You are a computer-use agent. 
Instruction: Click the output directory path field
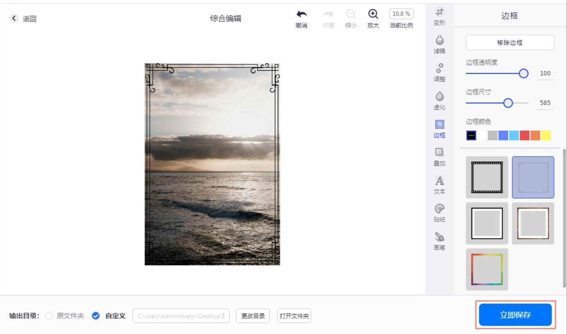[181, 316]
